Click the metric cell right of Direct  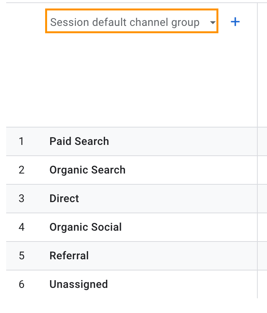[262, 199]
